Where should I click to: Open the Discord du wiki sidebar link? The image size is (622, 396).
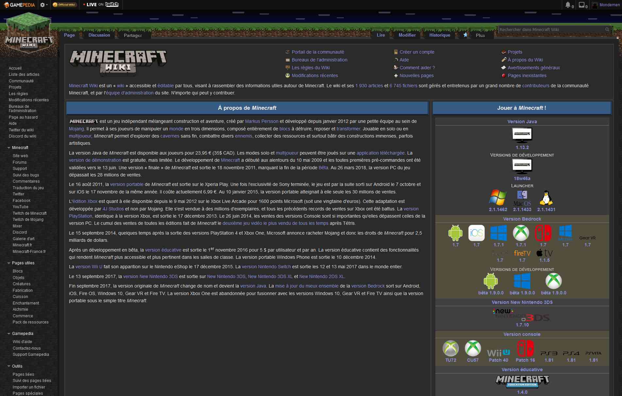point(23,136)
